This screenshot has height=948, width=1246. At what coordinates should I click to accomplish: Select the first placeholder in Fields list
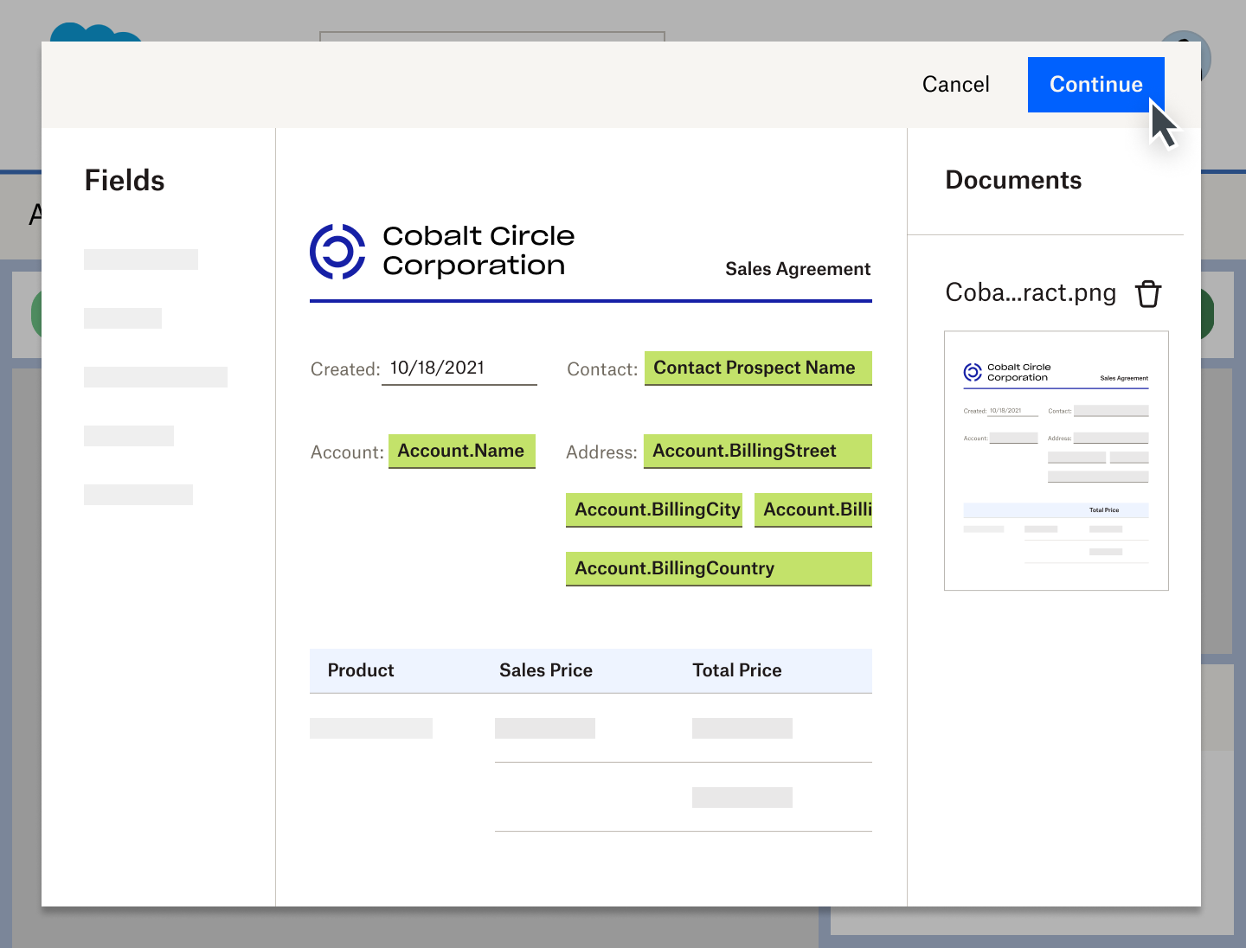(x=141, y=259)
